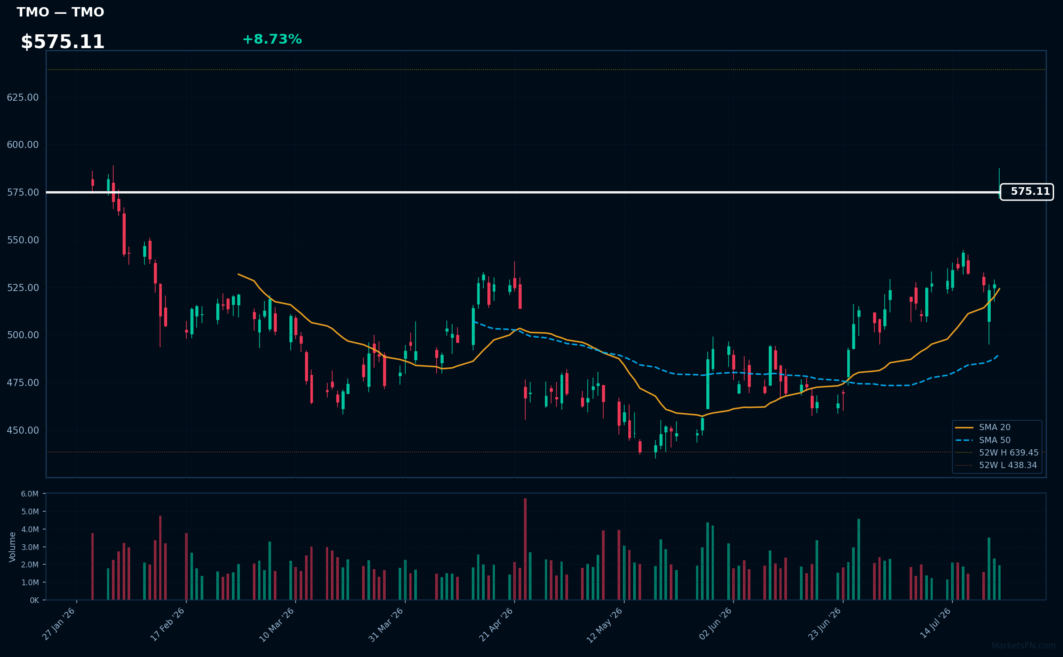Click the 575.00 price axis label
Image resolution: width=1063 pixels, height=657 pixels.
[23, 192]
